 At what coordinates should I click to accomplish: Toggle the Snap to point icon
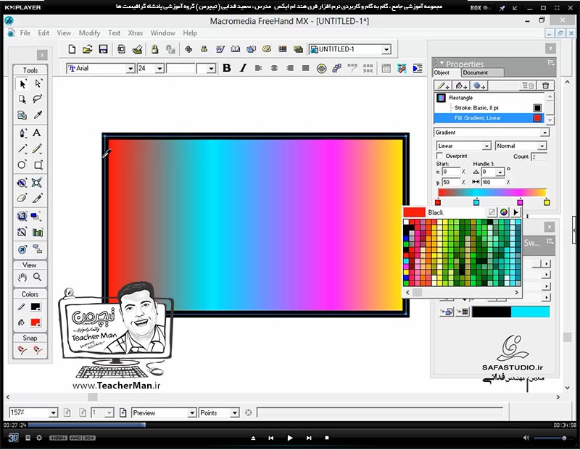22,350
